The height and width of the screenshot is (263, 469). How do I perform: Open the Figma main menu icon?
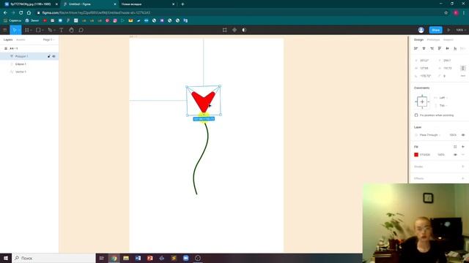point(5,30)
